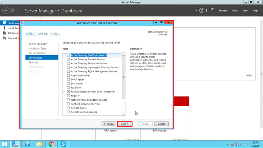Enable the DHCP Server role checkbox
The image size is (263, 148).
pyautogui.click(x=68, y=80)
